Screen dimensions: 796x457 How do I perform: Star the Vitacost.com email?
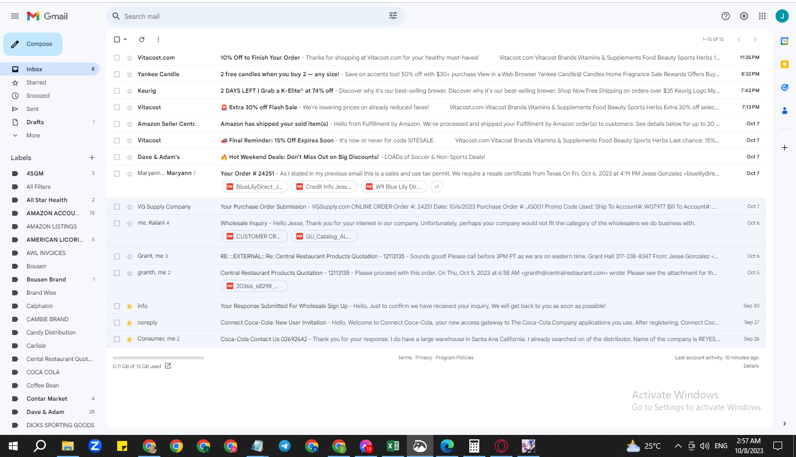[x=129, y=57]
